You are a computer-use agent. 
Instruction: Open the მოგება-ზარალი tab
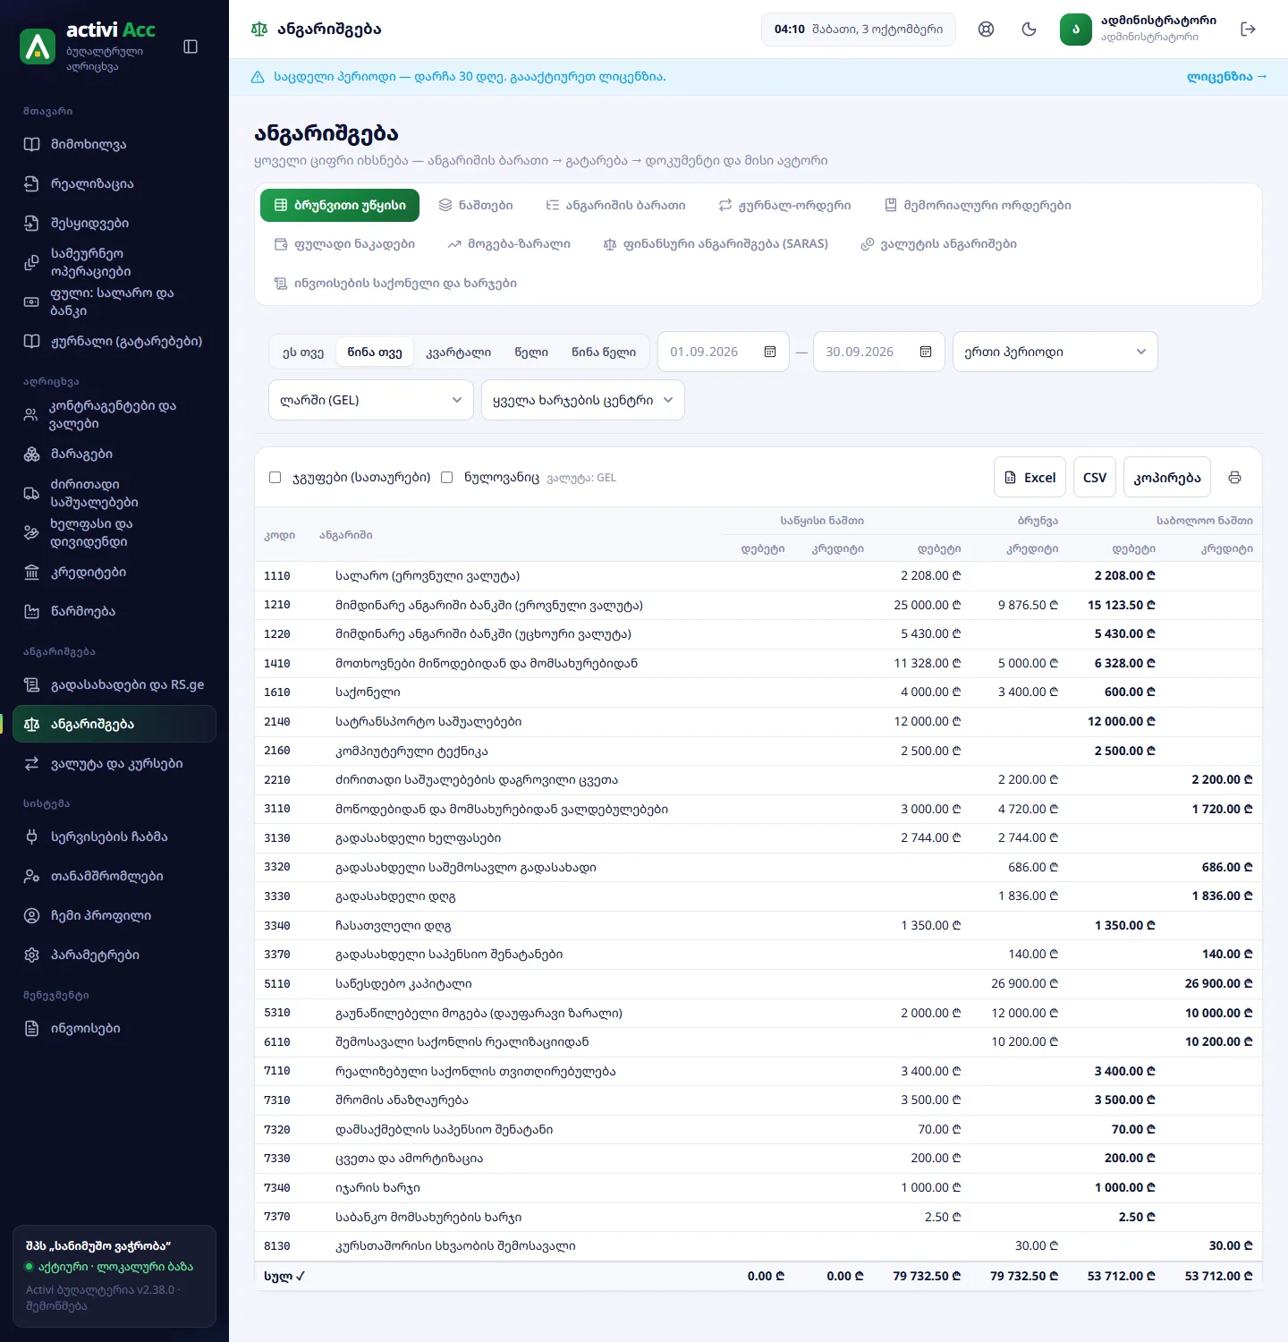pos(509,243)
